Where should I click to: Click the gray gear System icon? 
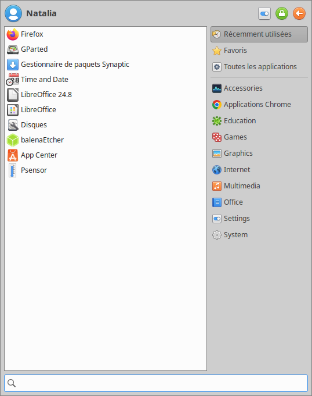pyautogui.click(x=216, y=235)
